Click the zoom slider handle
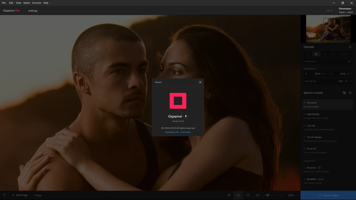Screen dimensions: 356x200 [268, 195]
